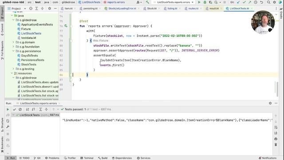Open Notifications in the status bar
This screenshot has height=160, width=284.
pos(268,158)
